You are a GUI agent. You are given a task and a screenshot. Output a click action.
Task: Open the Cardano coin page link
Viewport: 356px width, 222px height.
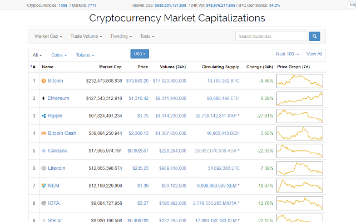[x=58, y=150]
